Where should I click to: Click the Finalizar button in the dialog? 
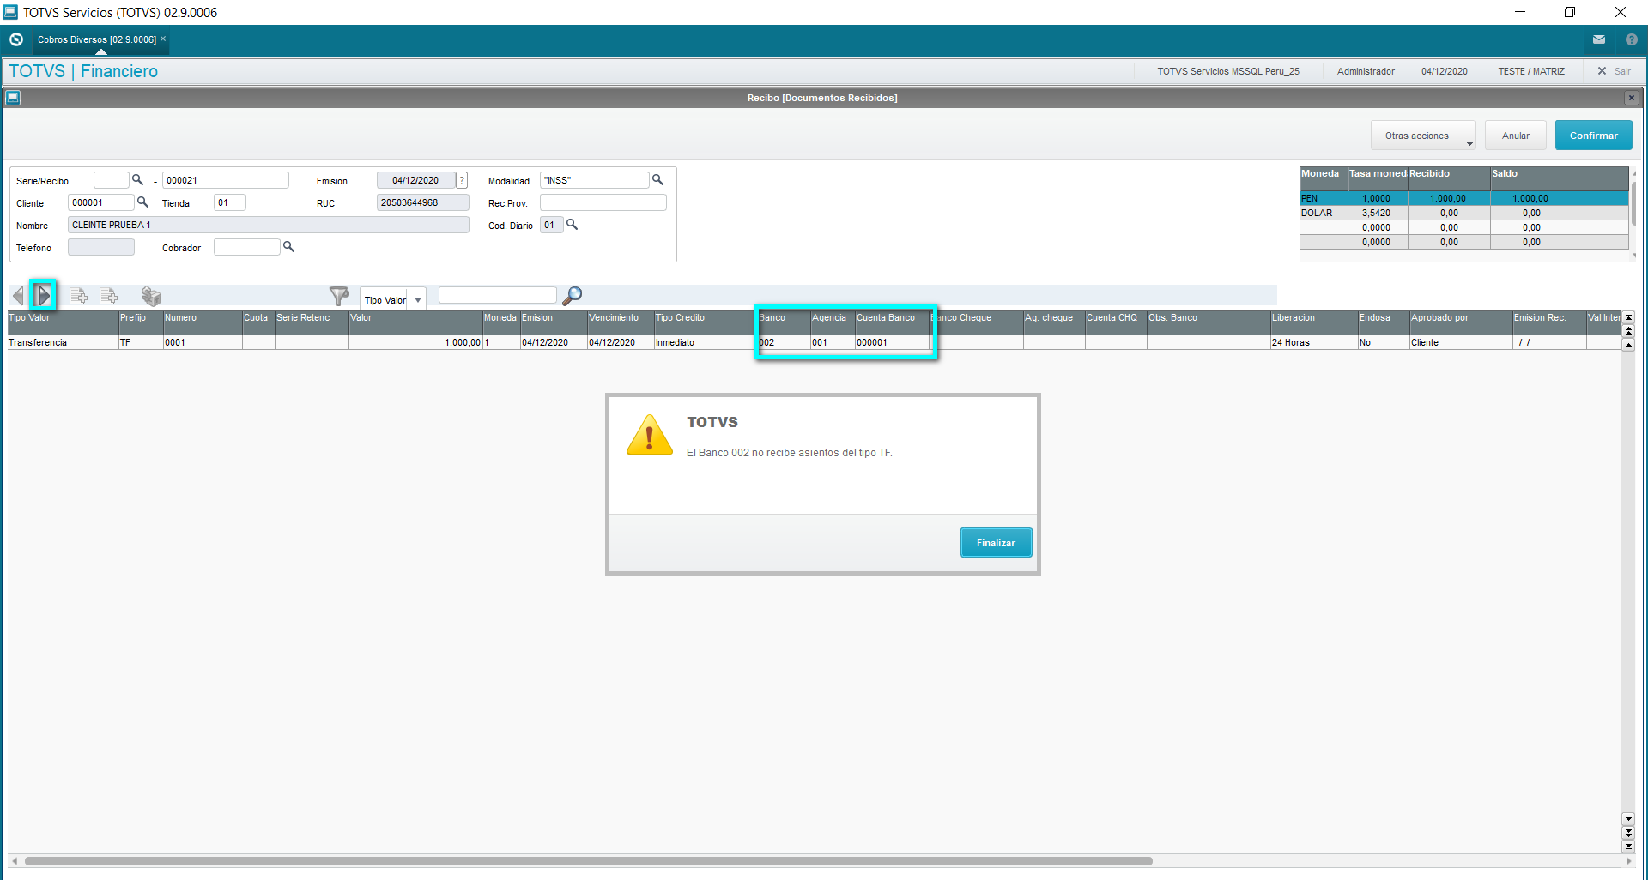tap(996, 543)
